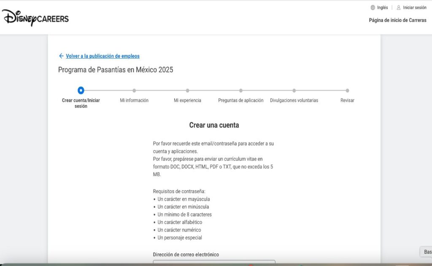Go to Página de inicio de Carreras
The image size is (432, 266).
point(397,20)
